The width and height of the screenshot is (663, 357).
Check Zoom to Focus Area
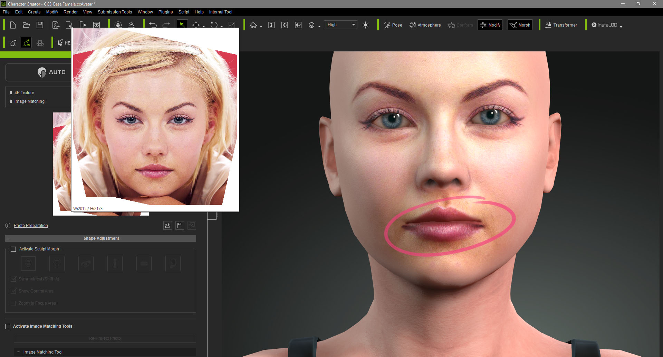click(13, 303)
